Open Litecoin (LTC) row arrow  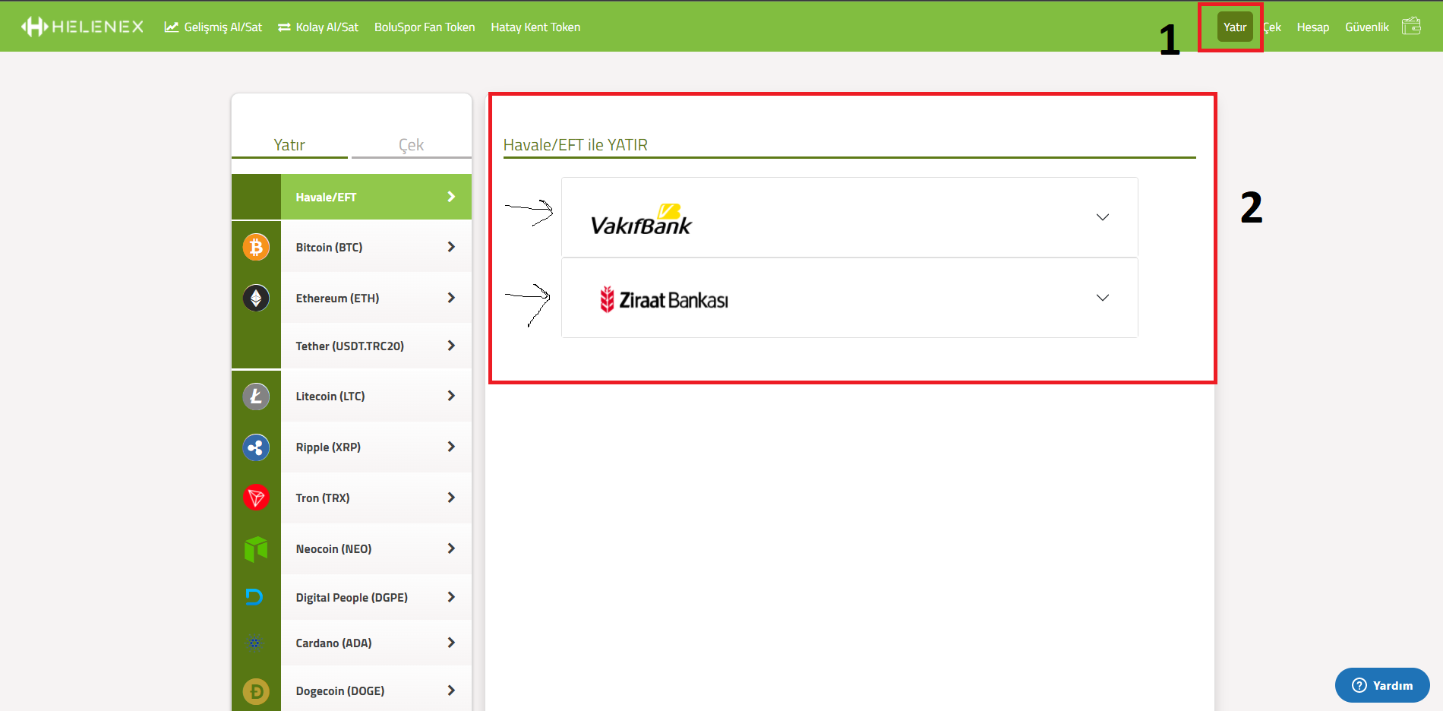(x=451, y=396)
